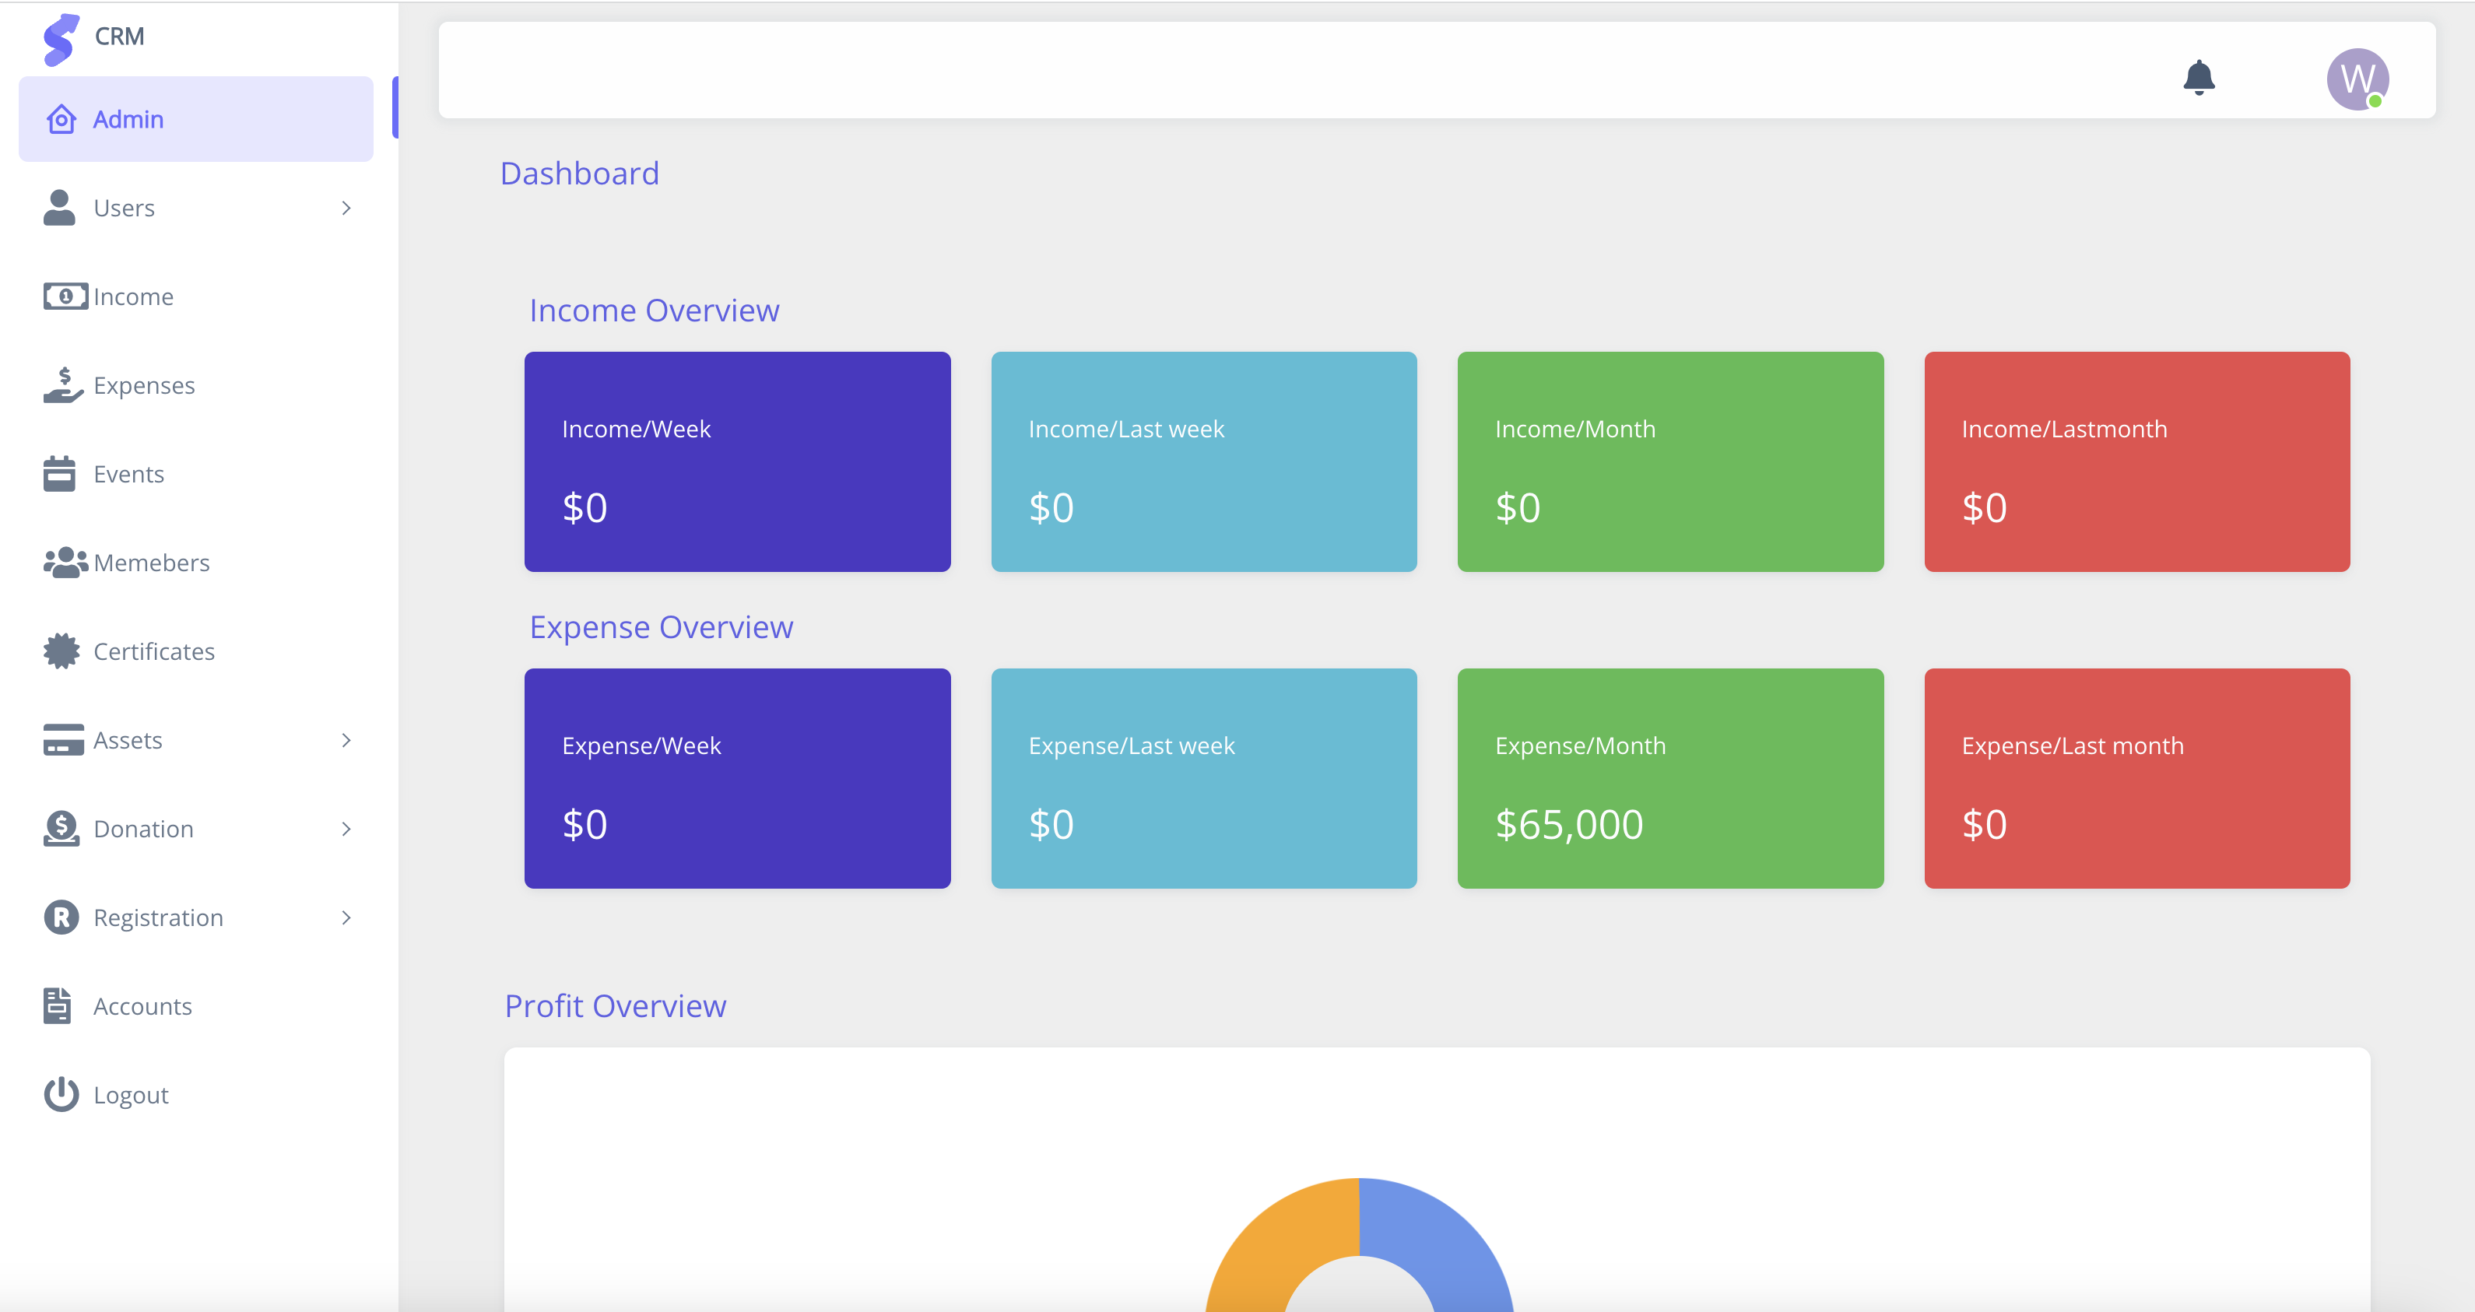Click the Memebers group icon
The width and height of the screenshot is (2475, 1312).
click(65, 562)
